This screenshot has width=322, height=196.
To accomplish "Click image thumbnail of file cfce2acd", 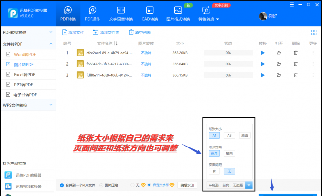I will [80, 53].
